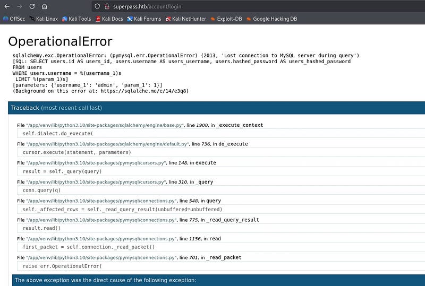Viewport: 425px width, 286px height.
Task: Click the browser back arrow
Action: tap(6, 6)
